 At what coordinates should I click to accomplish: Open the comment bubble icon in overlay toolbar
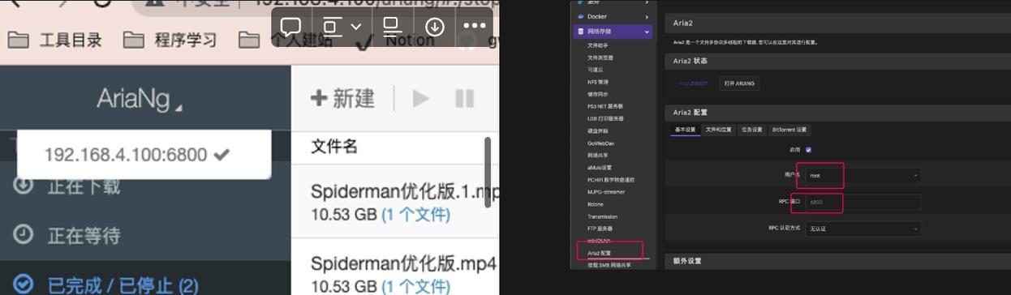pyautogui.click(x=290, y=27)
